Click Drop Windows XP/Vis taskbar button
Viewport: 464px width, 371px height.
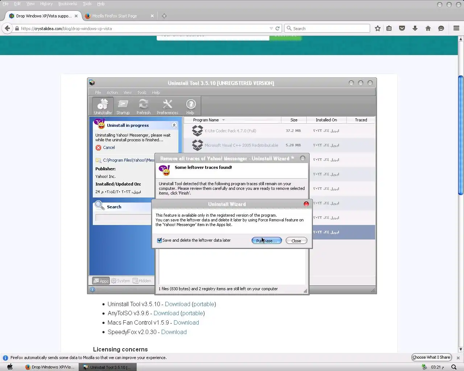click(x=50, y=367)
